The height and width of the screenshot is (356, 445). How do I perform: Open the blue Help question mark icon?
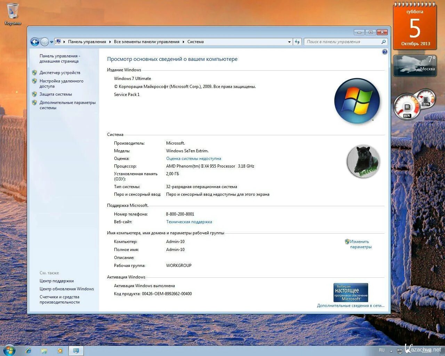385,52
